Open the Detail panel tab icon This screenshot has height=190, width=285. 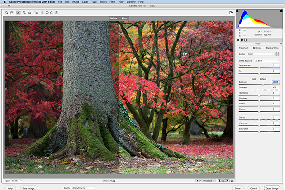click(242, 40)
